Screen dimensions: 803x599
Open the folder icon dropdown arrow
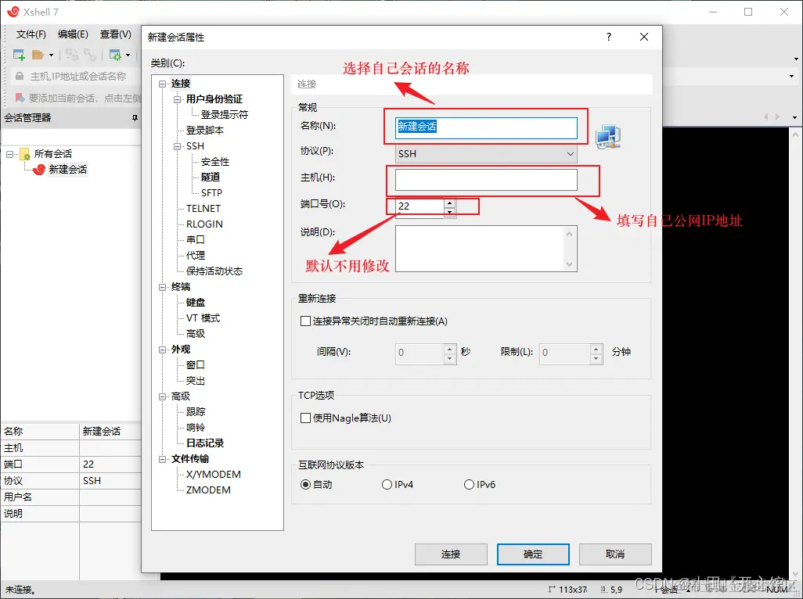pyautogui.click(x=52, y=55)
